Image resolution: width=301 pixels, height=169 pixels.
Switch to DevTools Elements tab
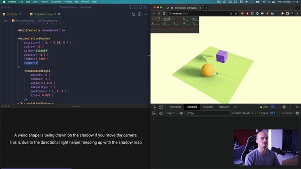(x=175, y=107)
